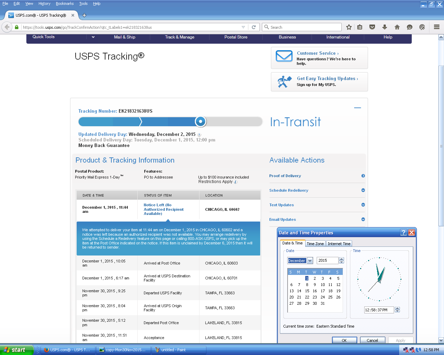Open the Firefox hamburger menu
This screenshot has height=355, width=444.
[437, 27]
